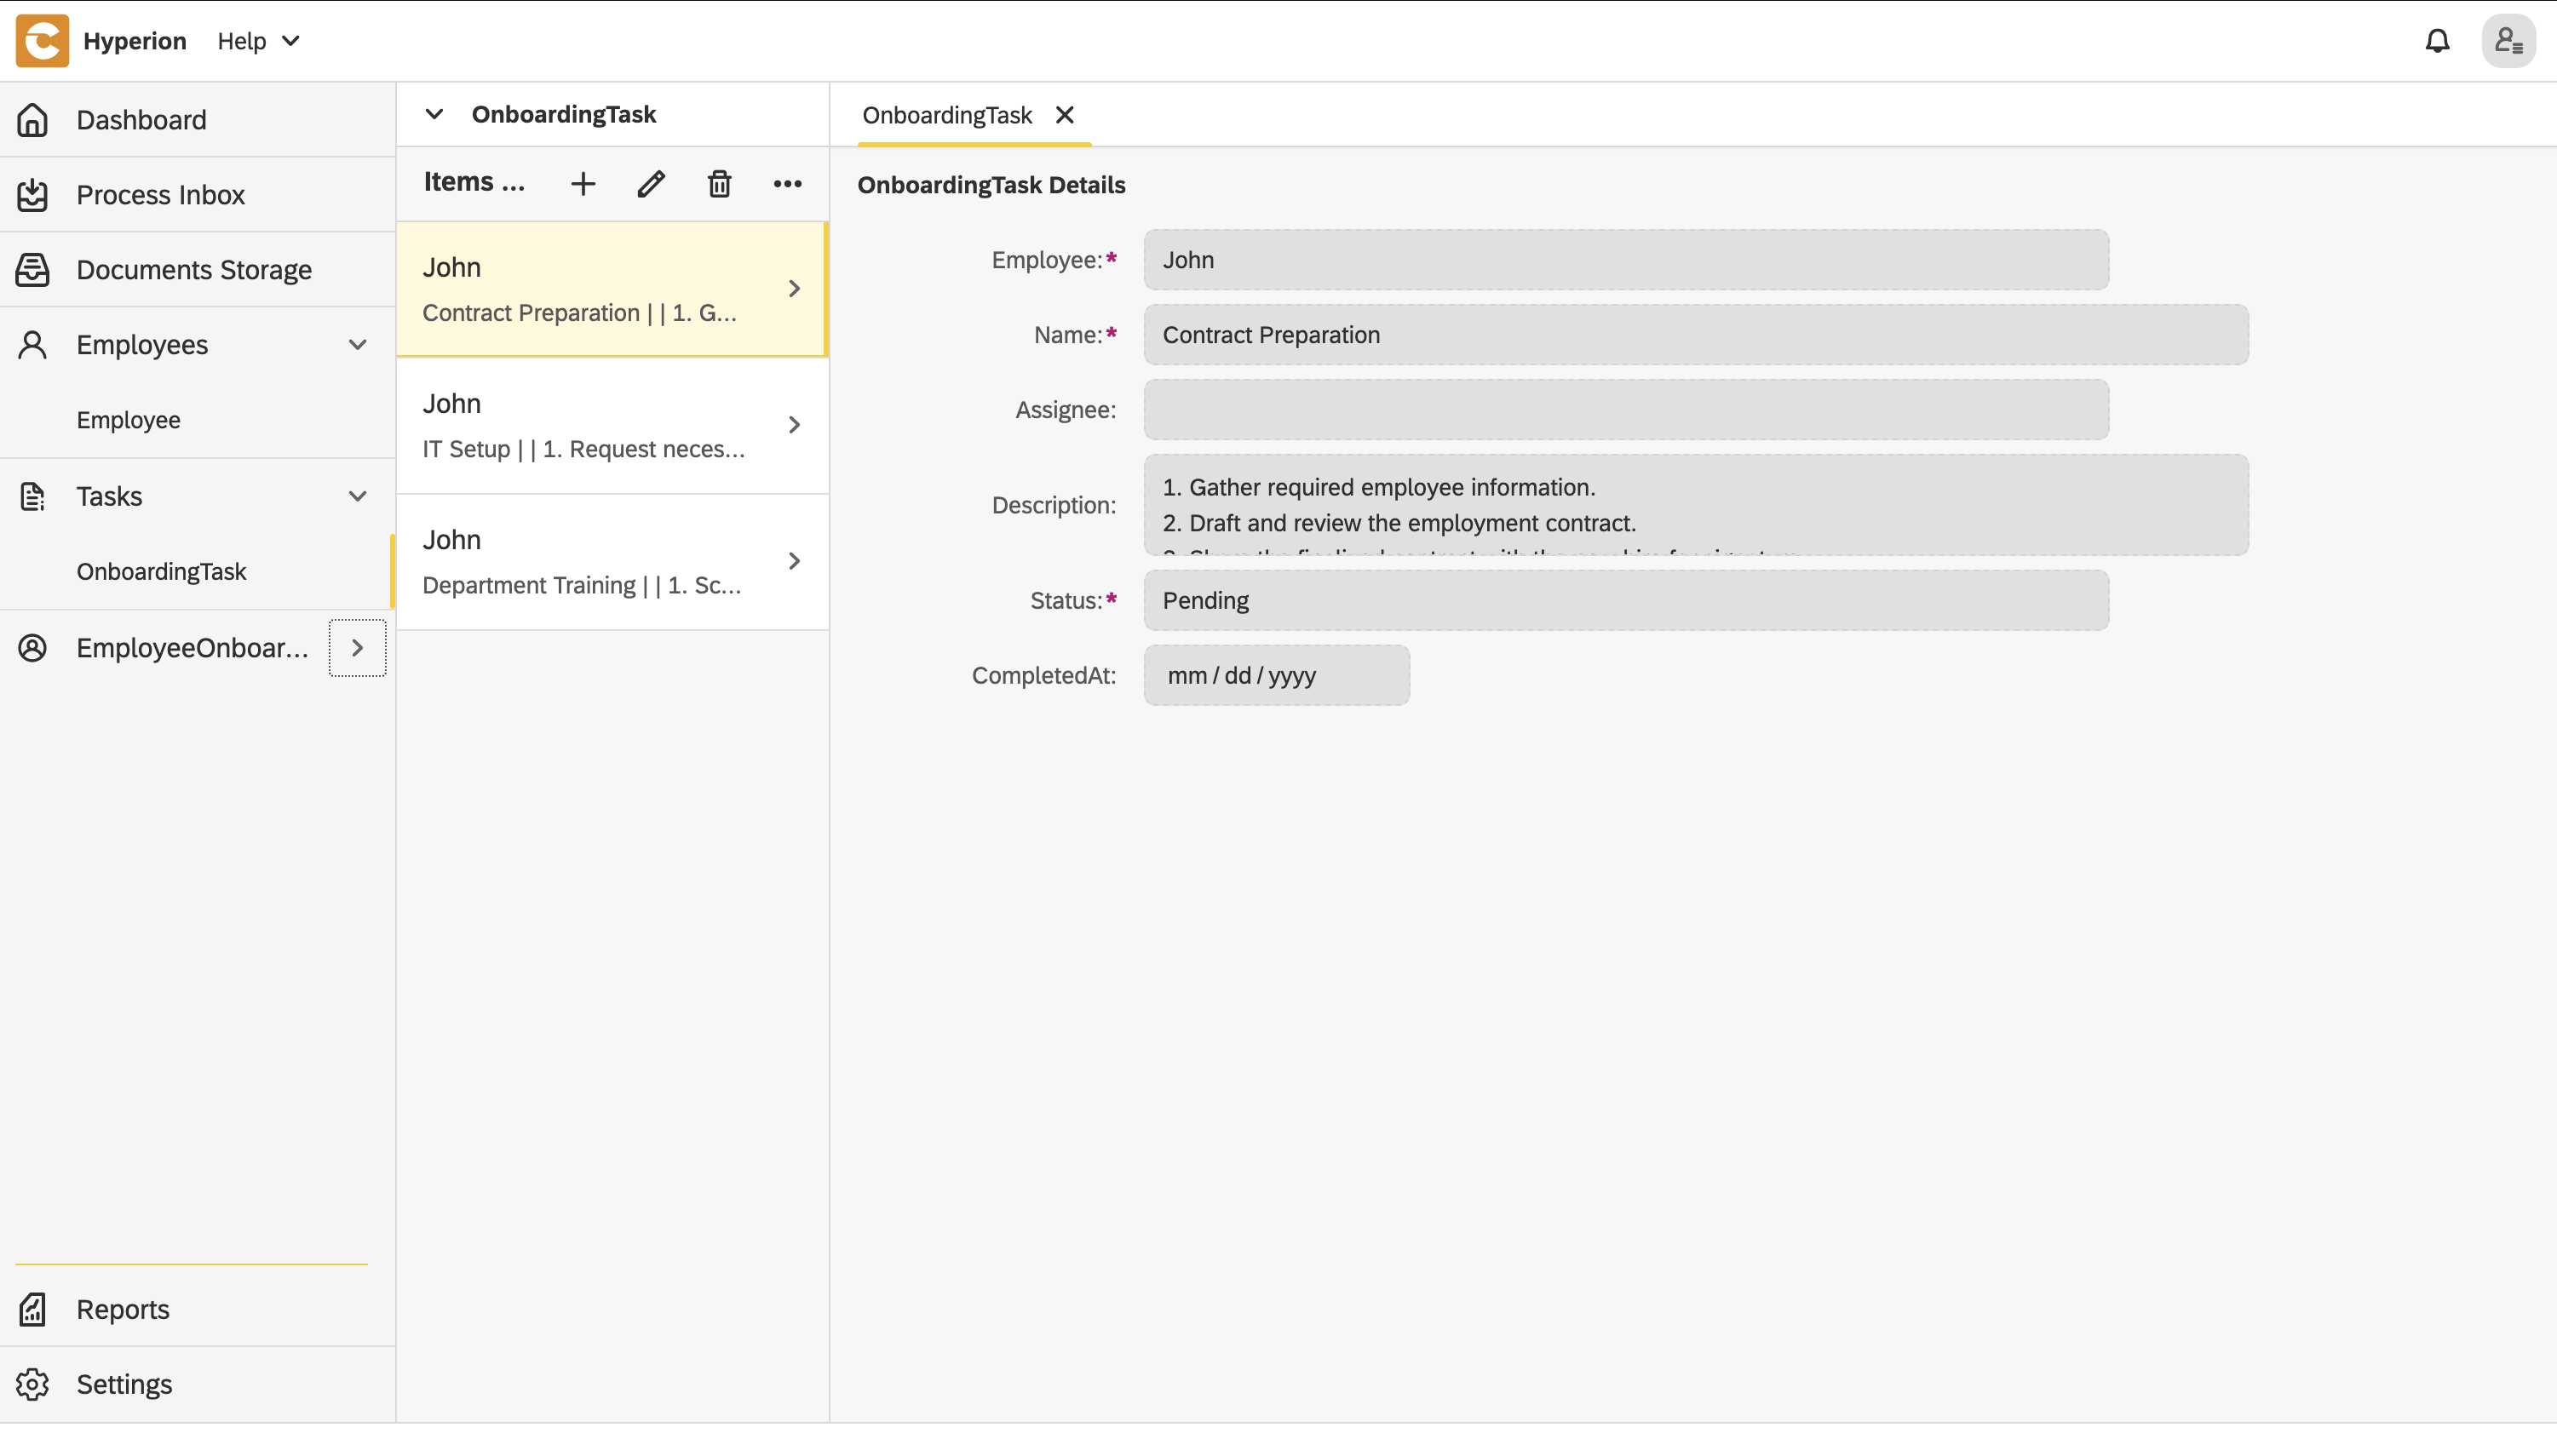Open the notifications bell
The width and height of the screenshot is (2557, 1456).
pos(2437,41)
